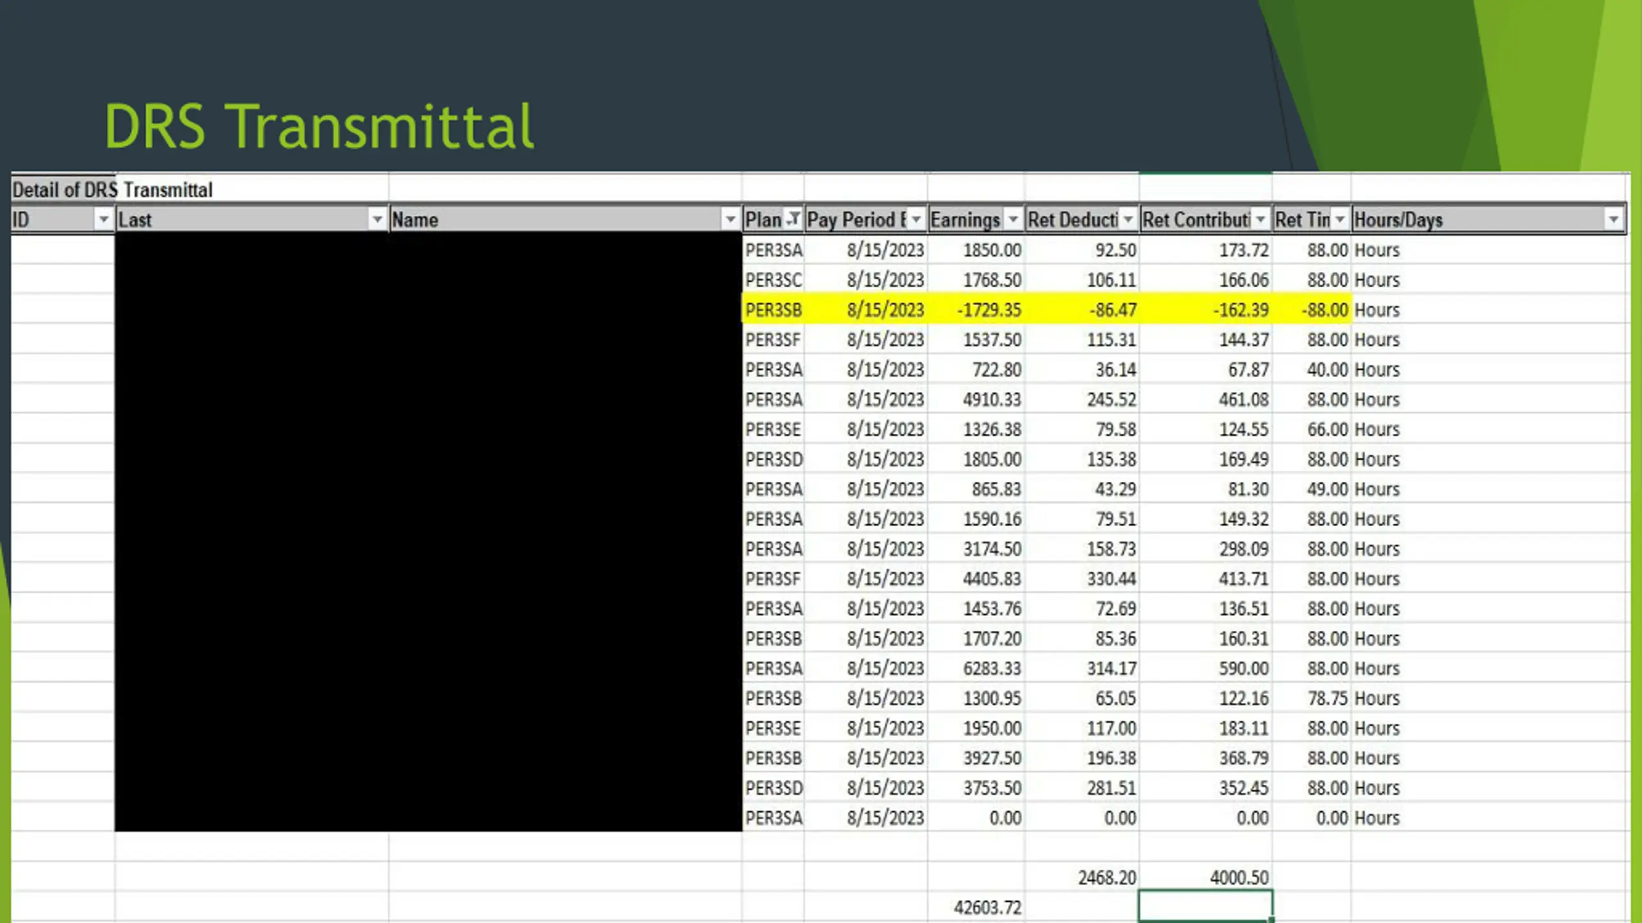Click the Detail of DRS Transmittal title cell
The image size is (1642, 923).
[x=112, y=190]
